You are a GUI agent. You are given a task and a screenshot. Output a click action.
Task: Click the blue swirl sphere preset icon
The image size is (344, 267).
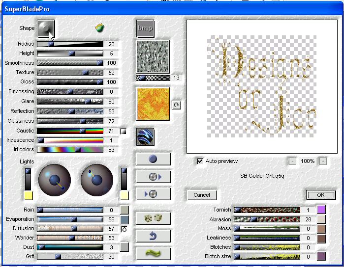click(145, 137)
